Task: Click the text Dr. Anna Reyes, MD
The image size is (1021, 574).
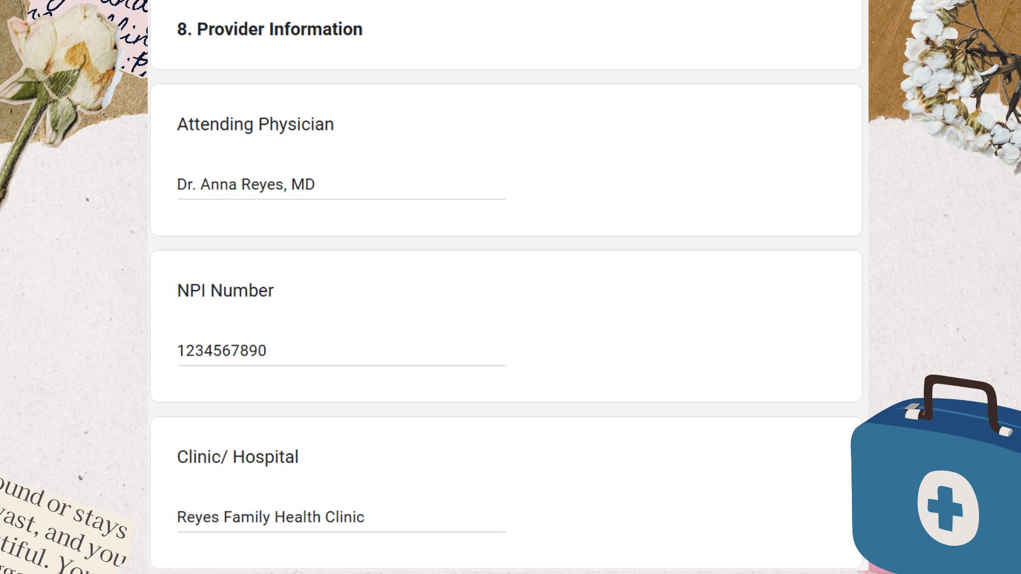Action: 246,184
